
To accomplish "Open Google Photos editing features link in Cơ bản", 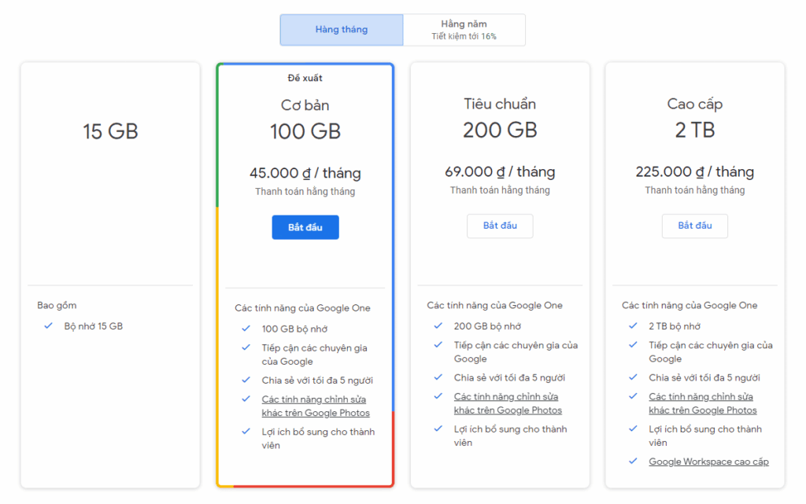I will coord(316,406).
